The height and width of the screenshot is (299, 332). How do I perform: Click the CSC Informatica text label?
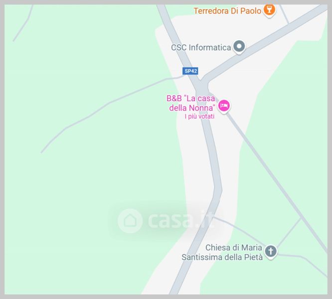point(201,47)
